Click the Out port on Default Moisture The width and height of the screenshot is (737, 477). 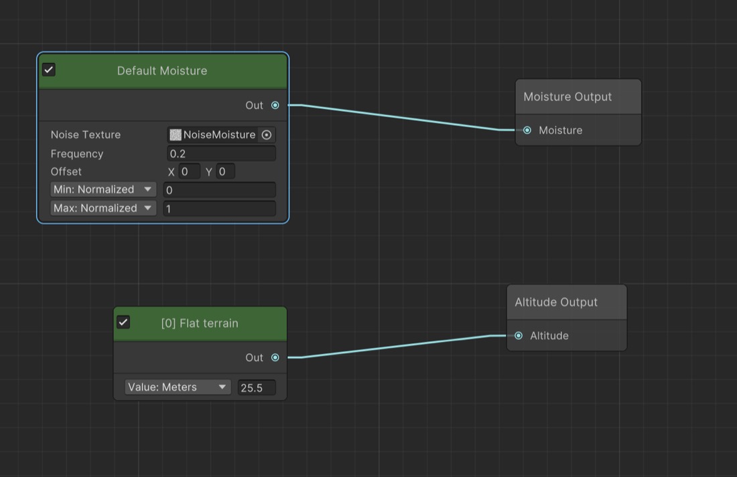275,105
